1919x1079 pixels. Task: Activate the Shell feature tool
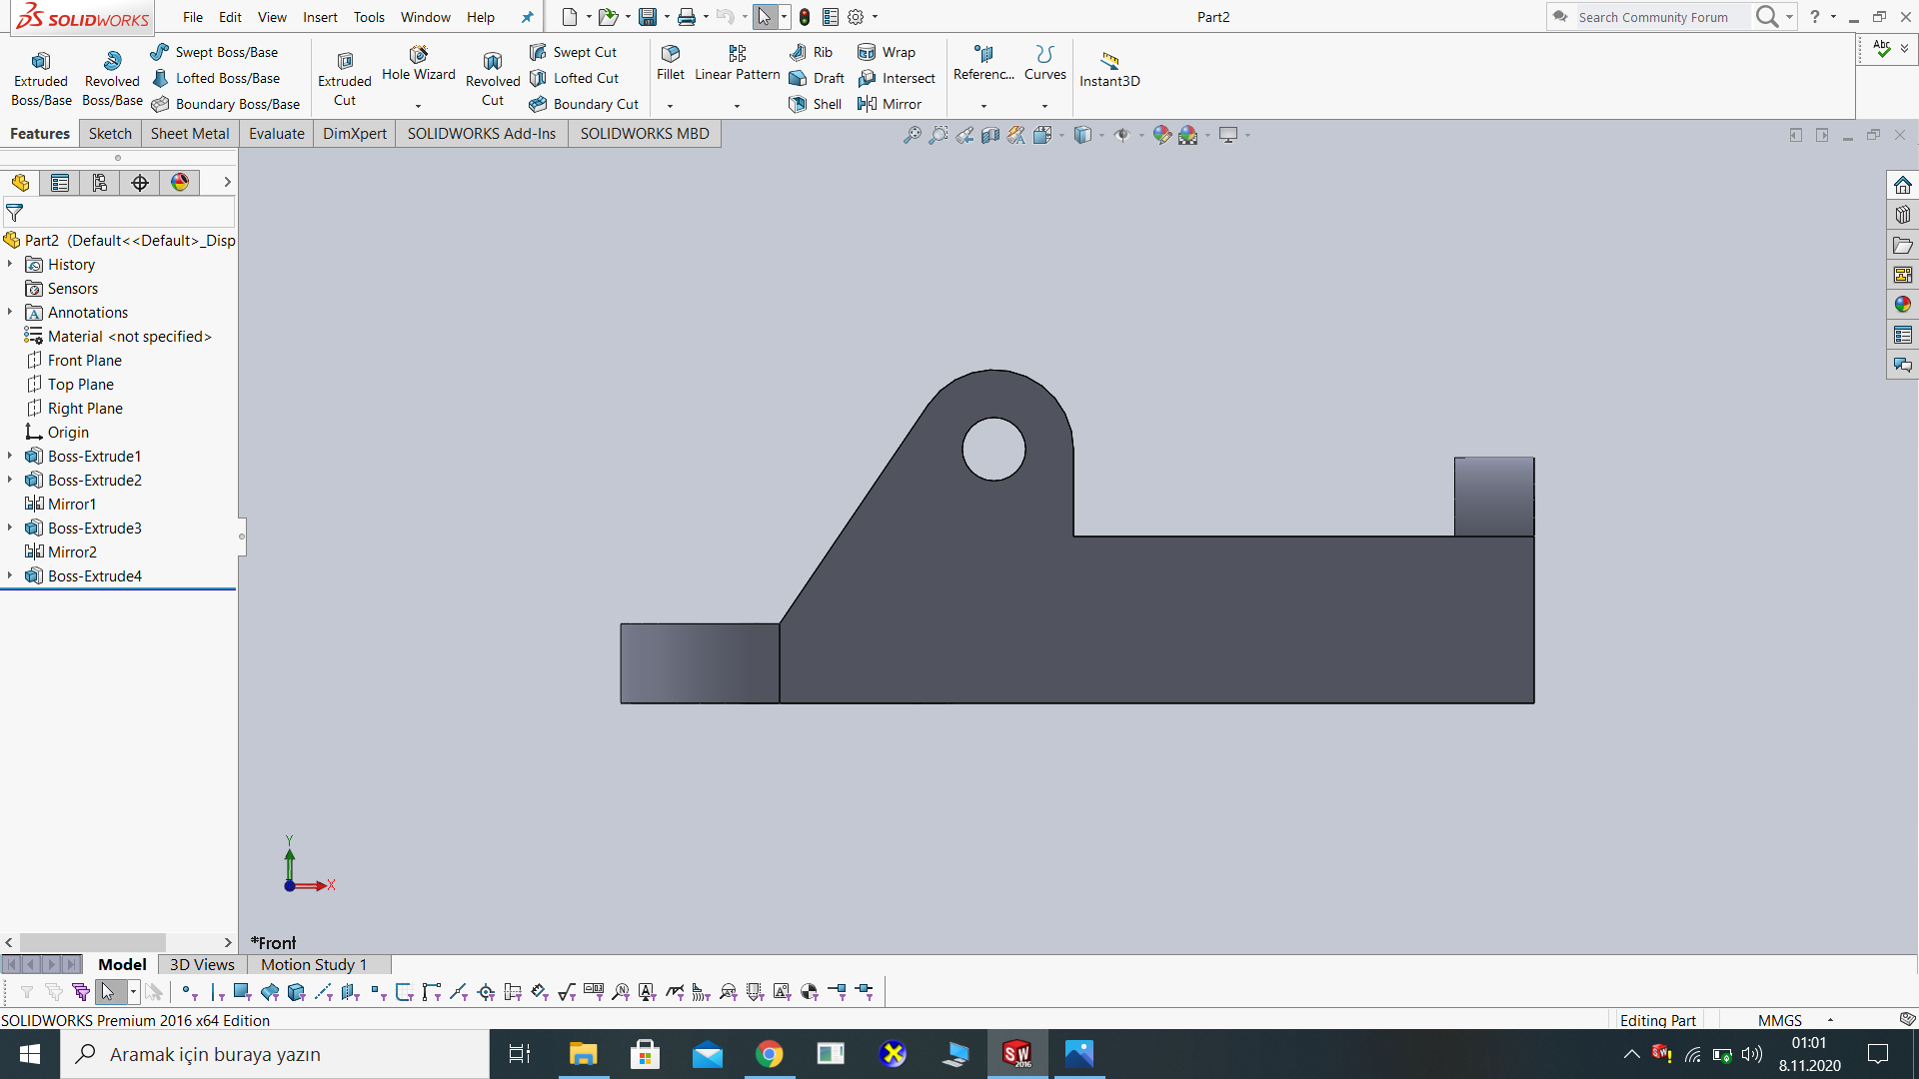point(816,104)
